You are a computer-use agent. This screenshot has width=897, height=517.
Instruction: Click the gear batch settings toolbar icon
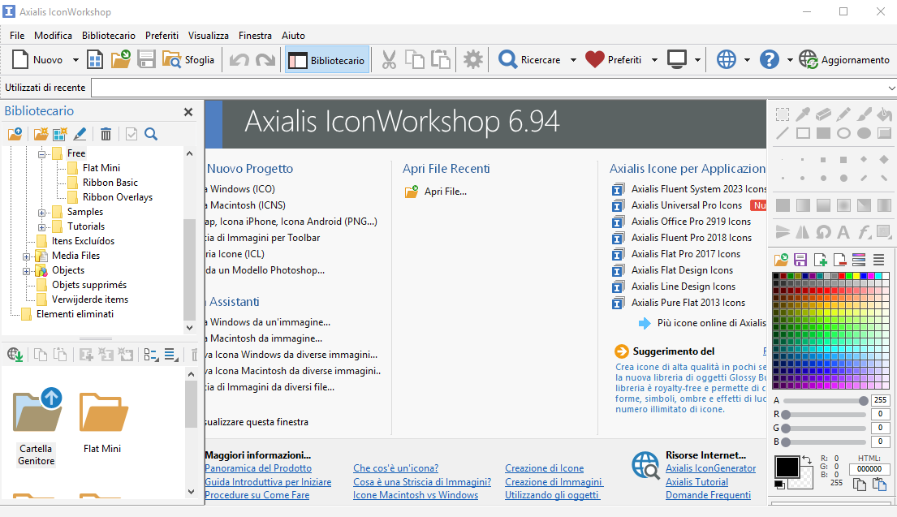pyautogui.click(x=473, y=59)
